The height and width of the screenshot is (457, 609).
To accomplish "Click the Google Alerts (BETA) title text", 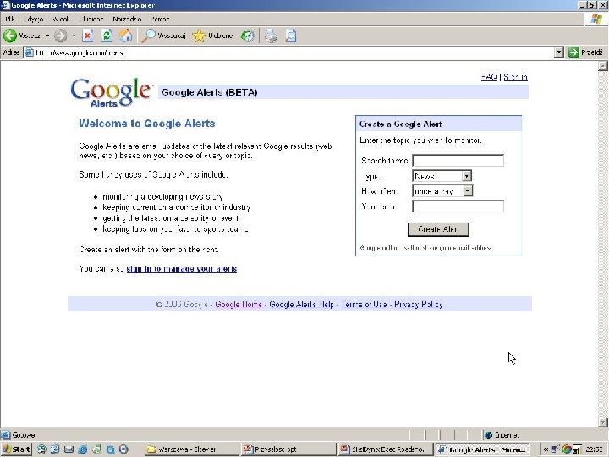I will point(210,92).
